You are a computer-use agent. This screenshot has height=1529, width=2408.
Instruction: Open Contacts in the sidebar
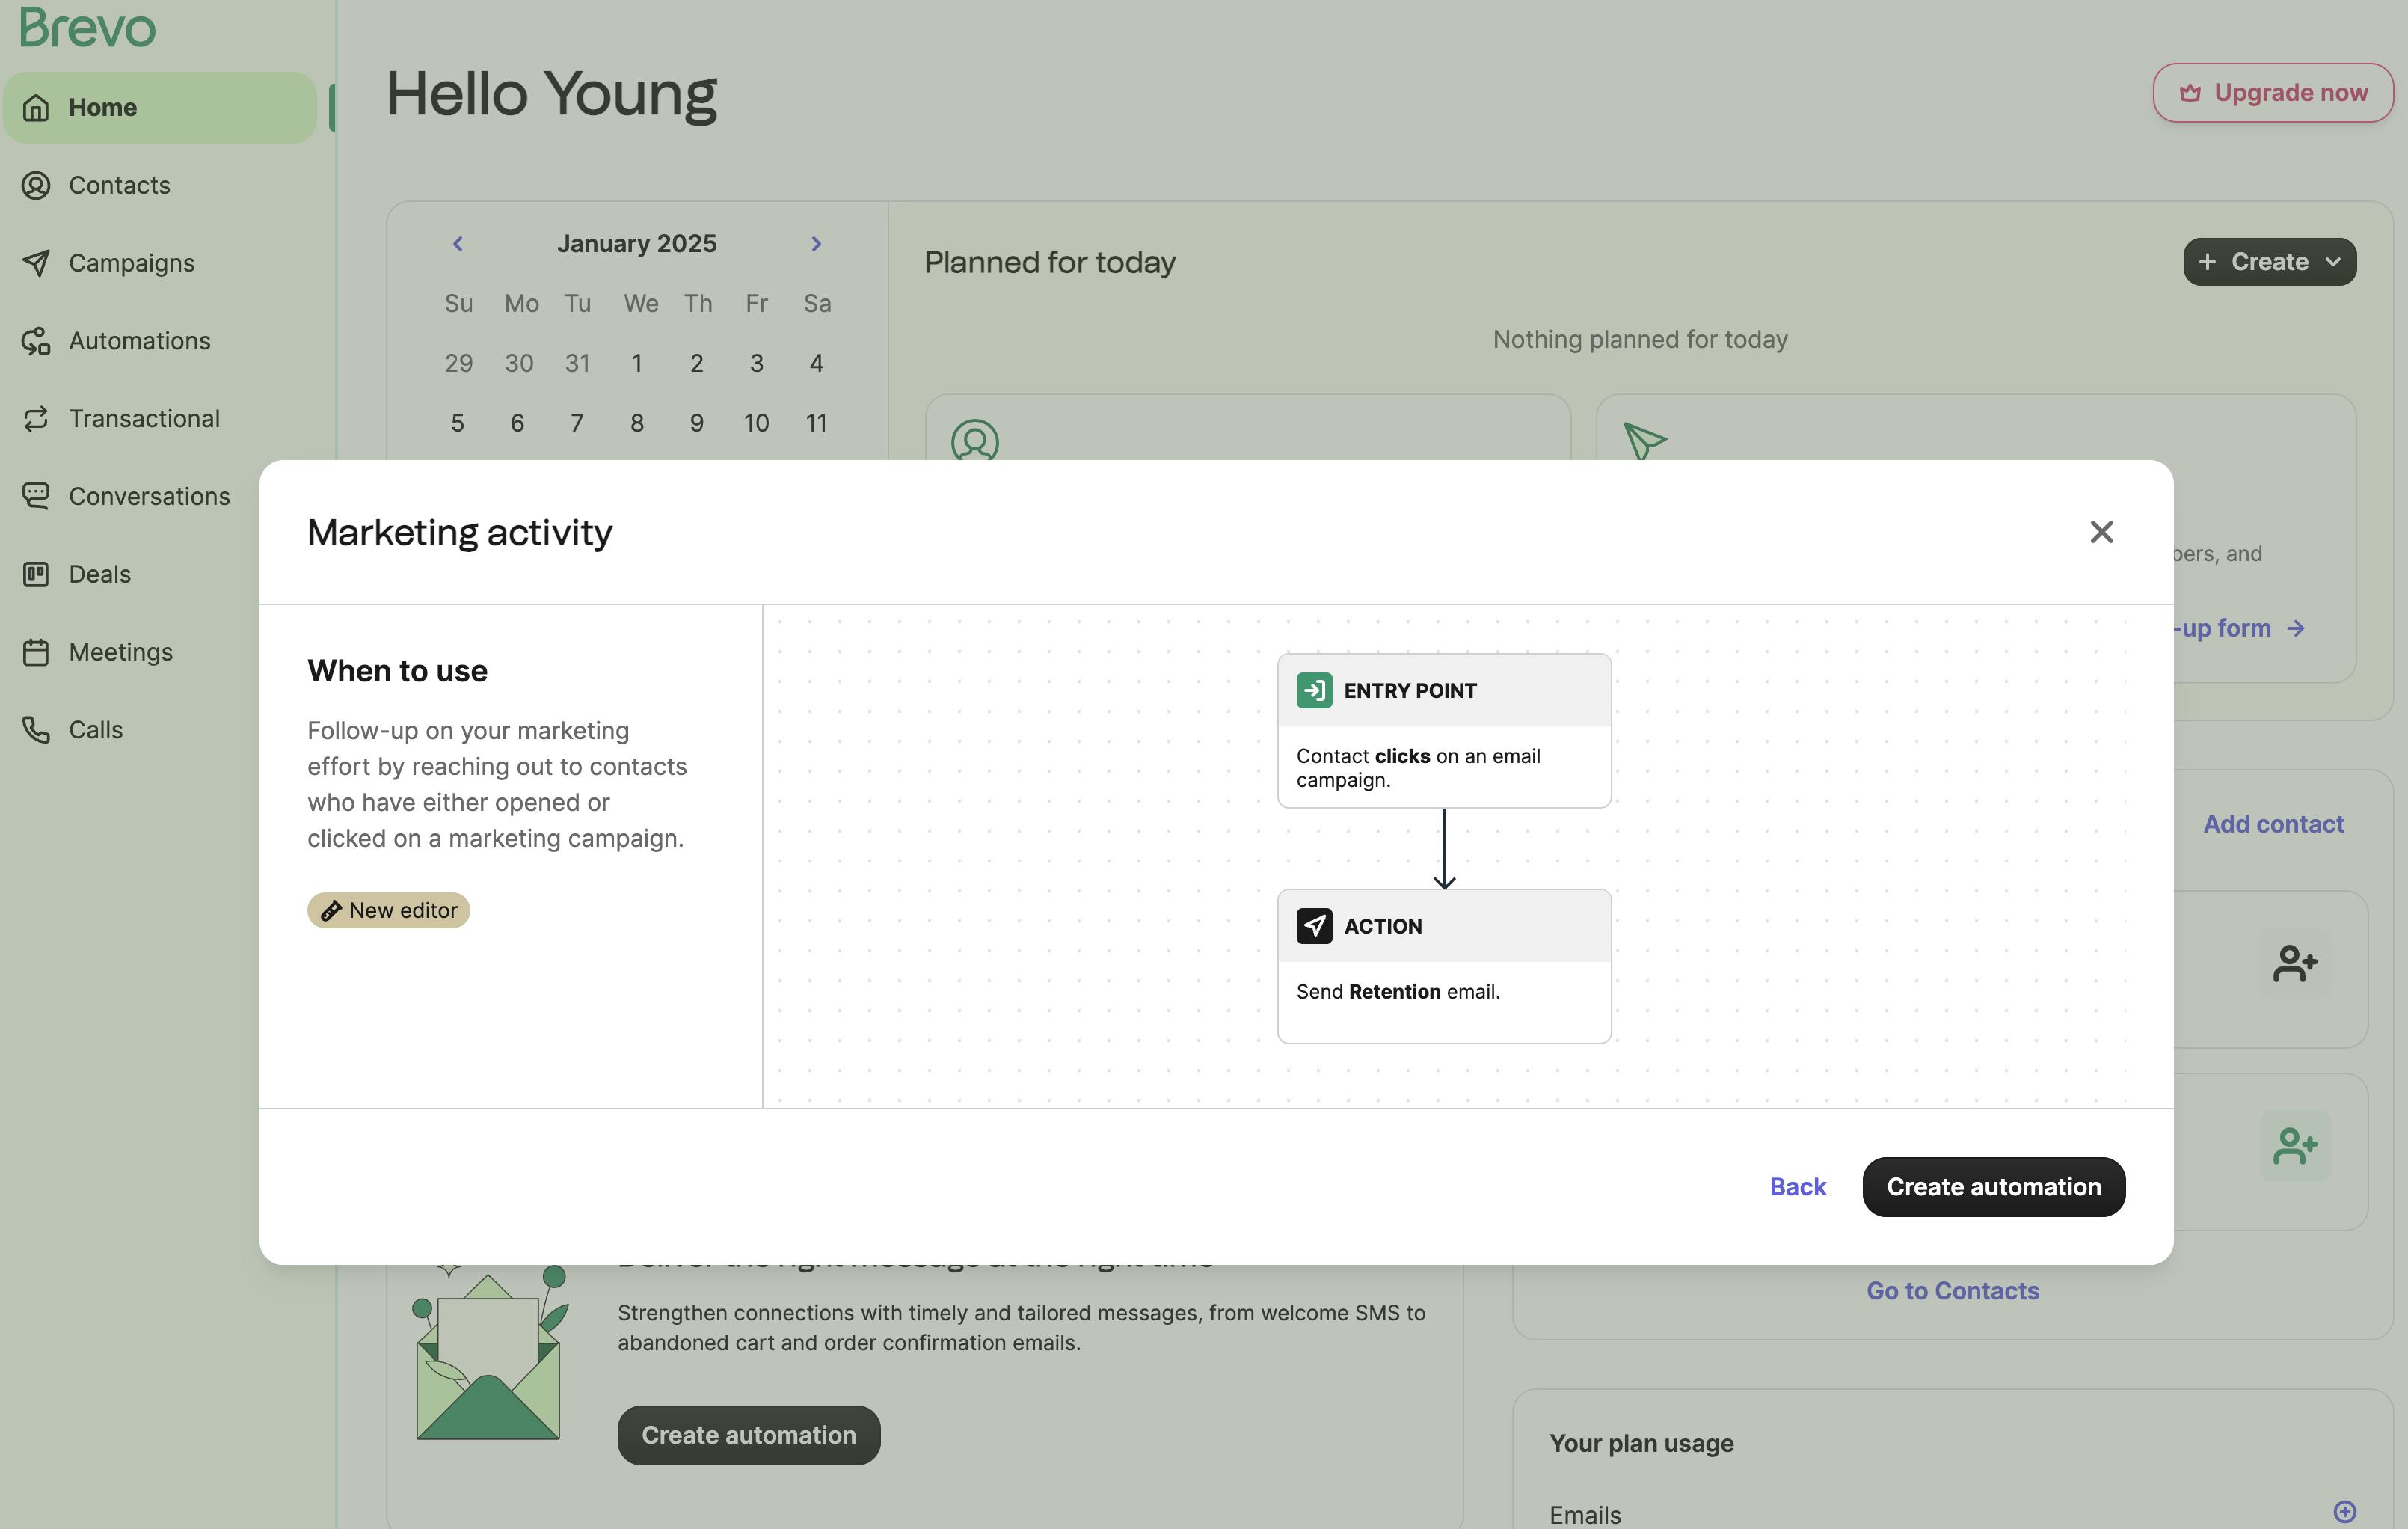click(119, 185)
